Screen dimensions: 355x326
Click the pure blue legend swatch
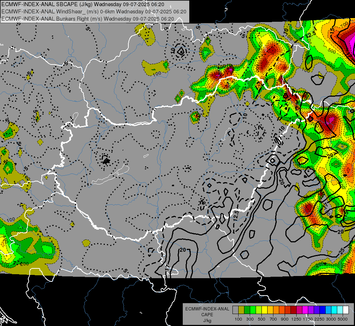point(323,310)
